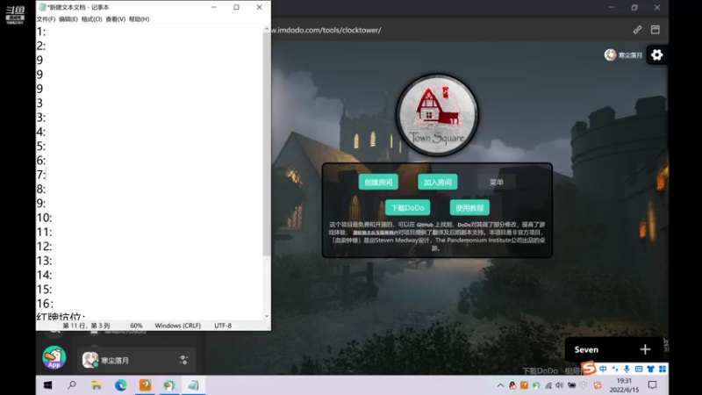Screen dimensions: 702x395
Task: Click the Sogou soft keyboard icon
Action: coord(639,369)
